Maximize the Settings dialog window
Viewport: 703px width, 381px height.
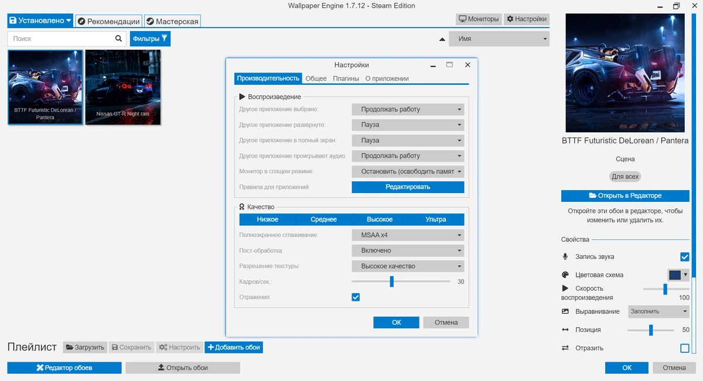(449, 65)
